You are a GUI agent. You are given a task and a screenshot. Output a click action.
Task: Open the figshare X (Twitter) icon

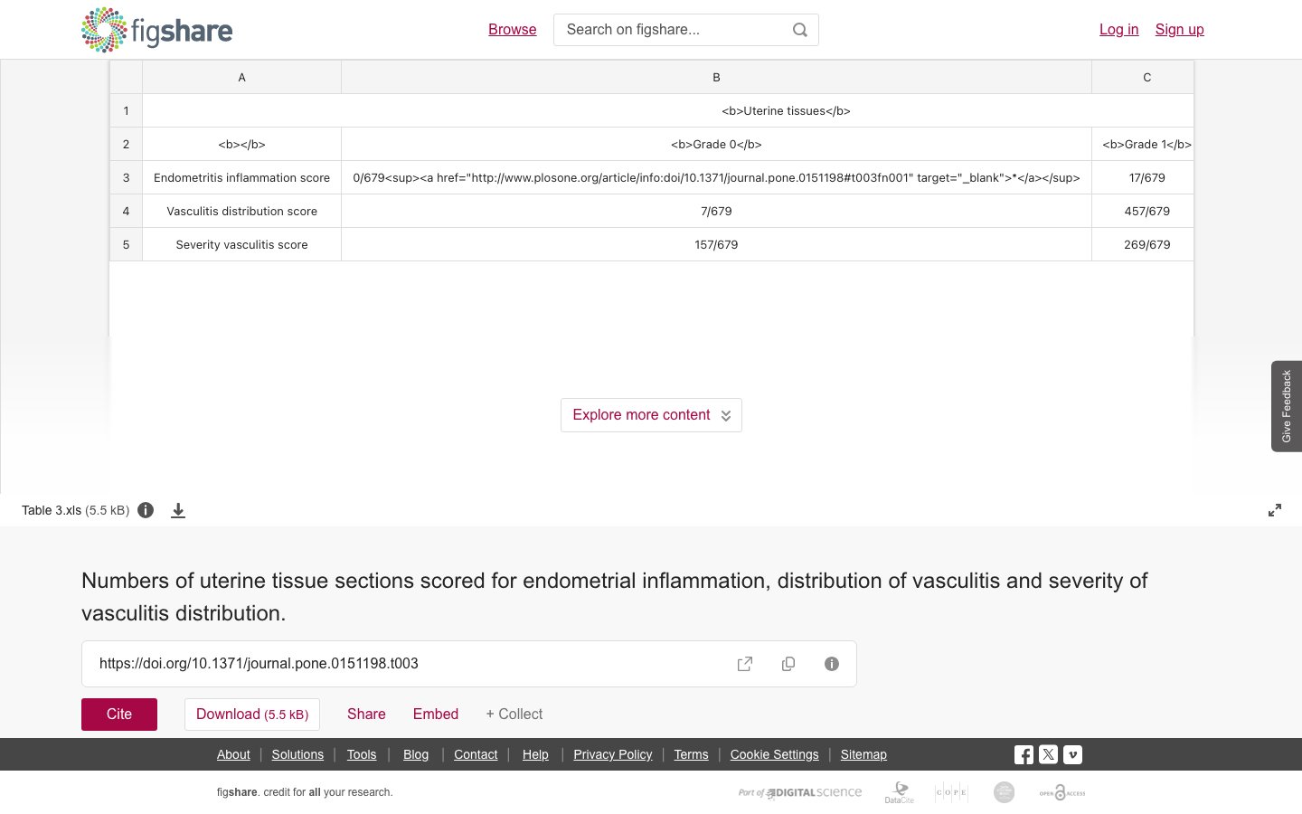click(1048, 754)
